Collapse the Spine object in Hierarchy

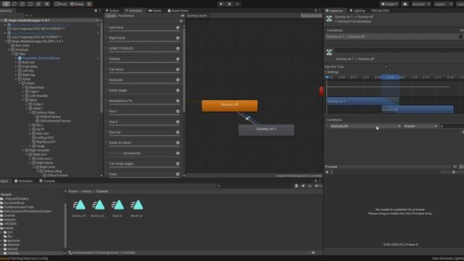[16, 79]
